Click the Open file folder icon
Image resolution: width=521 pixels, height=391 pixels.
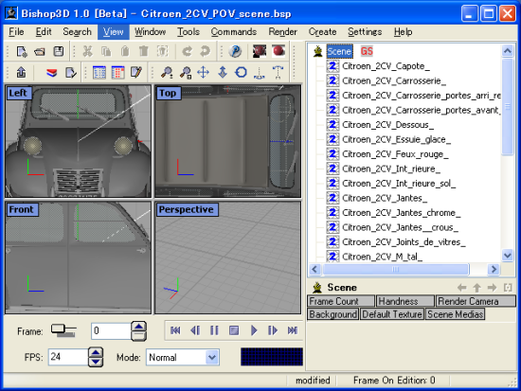[x=40, y=51]
